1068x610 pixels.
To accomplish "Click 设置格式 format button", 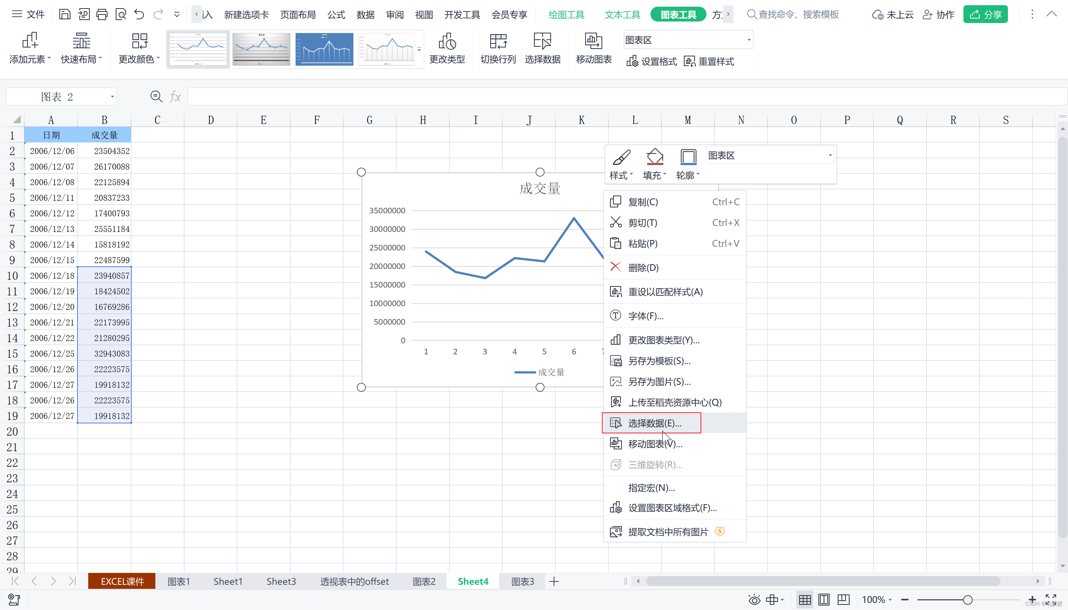I will click(x=652, y=62).
